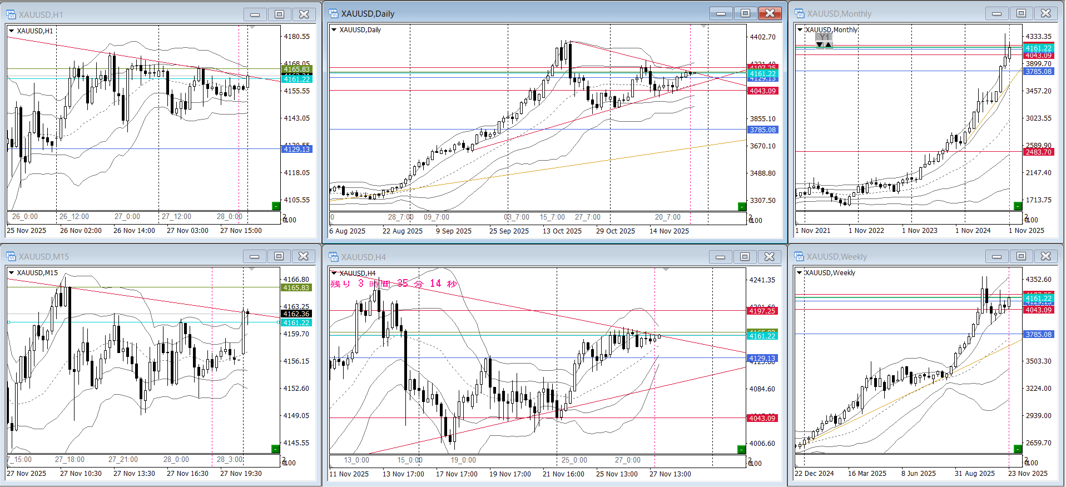The image size is (1066, 487).
Task: Click the XAUUSD,Daily chart window icon
Action: click(334, 14)
